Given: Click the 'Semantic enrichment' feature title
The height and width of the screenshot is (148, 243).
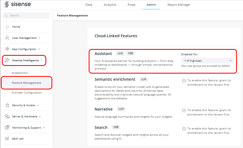Looking at the screenshot, I should click(115, 79).
